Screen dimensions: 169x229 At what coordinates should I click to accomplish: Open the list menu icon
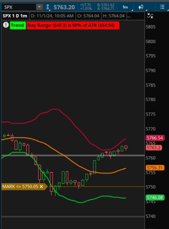162,7
